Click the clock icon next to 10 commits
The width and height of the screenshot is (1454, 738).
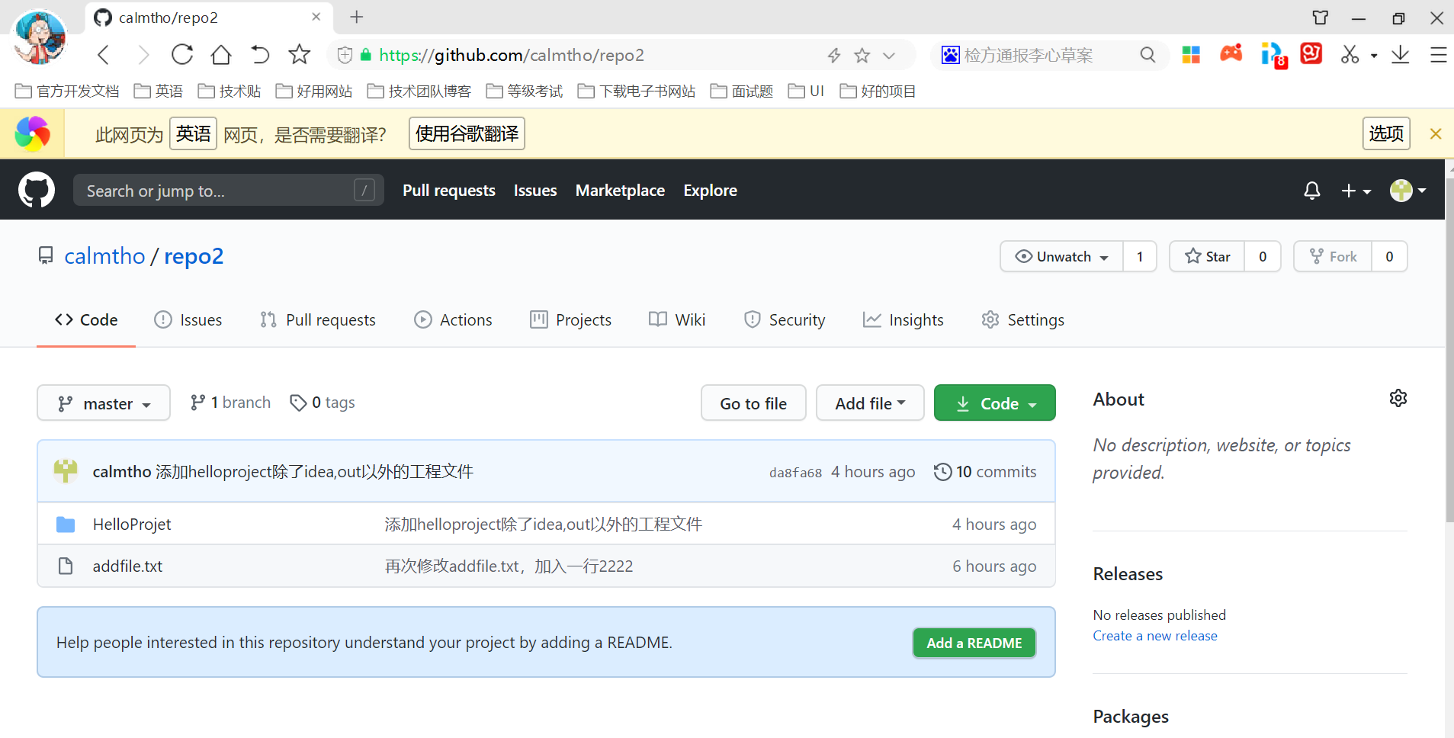click(x=943, y=471)
